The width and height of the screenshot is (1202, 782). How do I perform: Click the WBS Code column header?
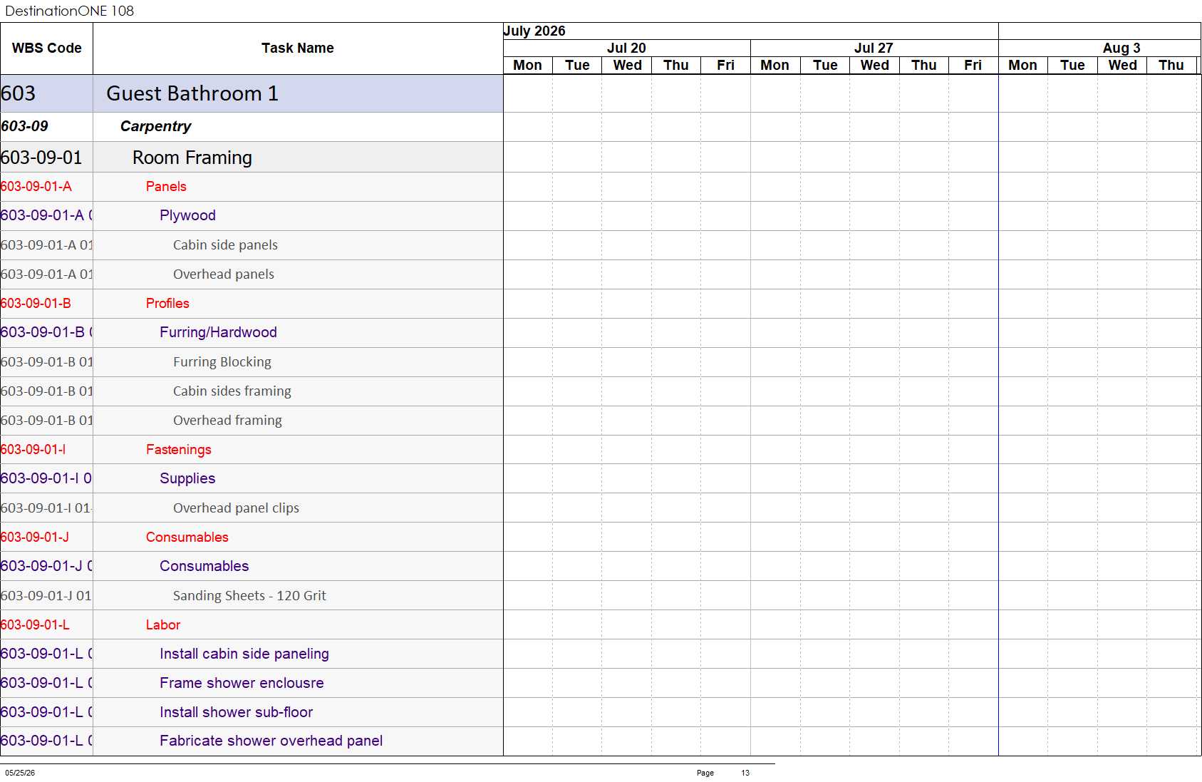pos(46,48)
